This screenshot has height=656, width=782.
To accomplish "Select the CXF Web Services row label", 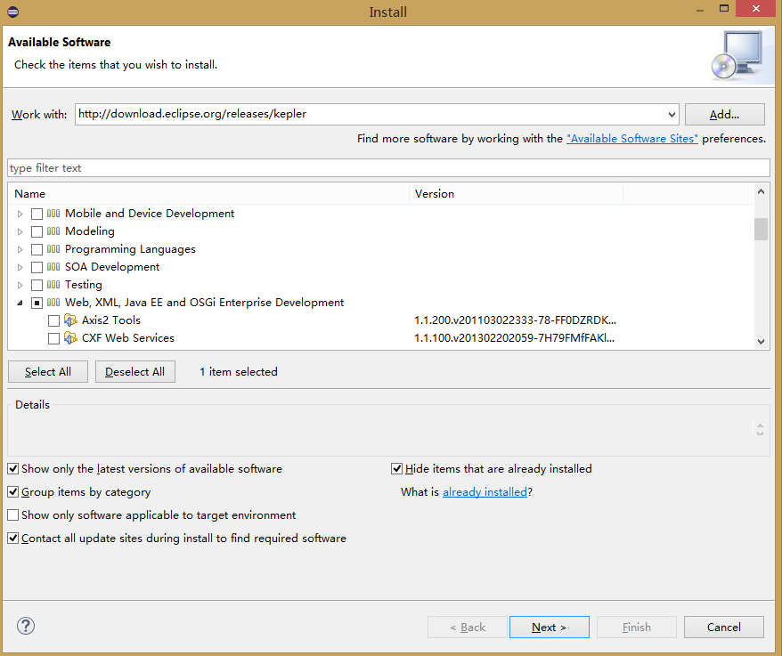I will click(128, 338).
